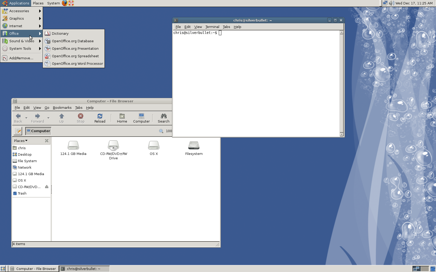Launch Firefox from the top panel
The height and width of the screenshot is (272, 436).
[x=65, y=3]
